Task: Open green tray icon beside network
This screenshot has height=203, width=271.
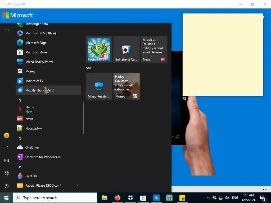Action: 215,197
